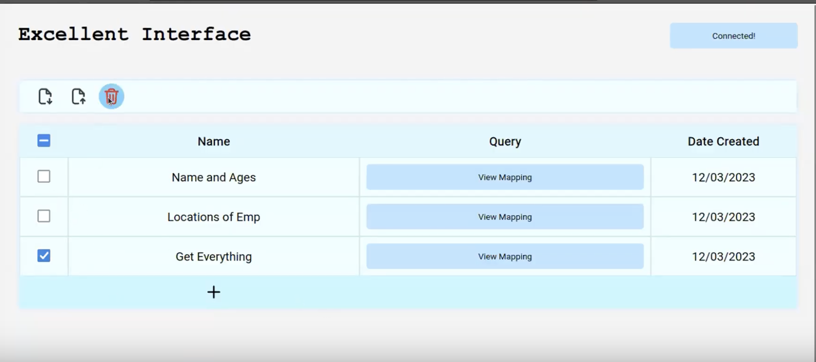
Task: Toggle the select-all checkbox in table header
Action: click(44, 141)
